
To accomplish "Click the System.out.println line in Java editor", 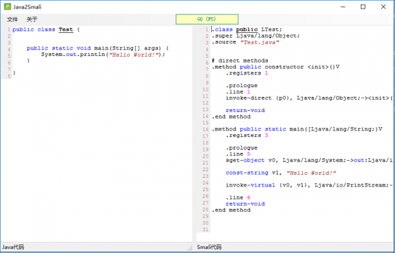I will coord(103,55).
